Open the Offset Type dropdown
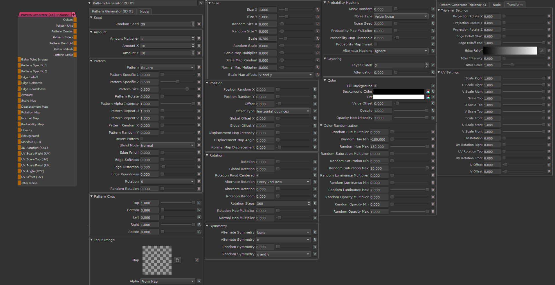Screen dimensions: 555x285 283,111
